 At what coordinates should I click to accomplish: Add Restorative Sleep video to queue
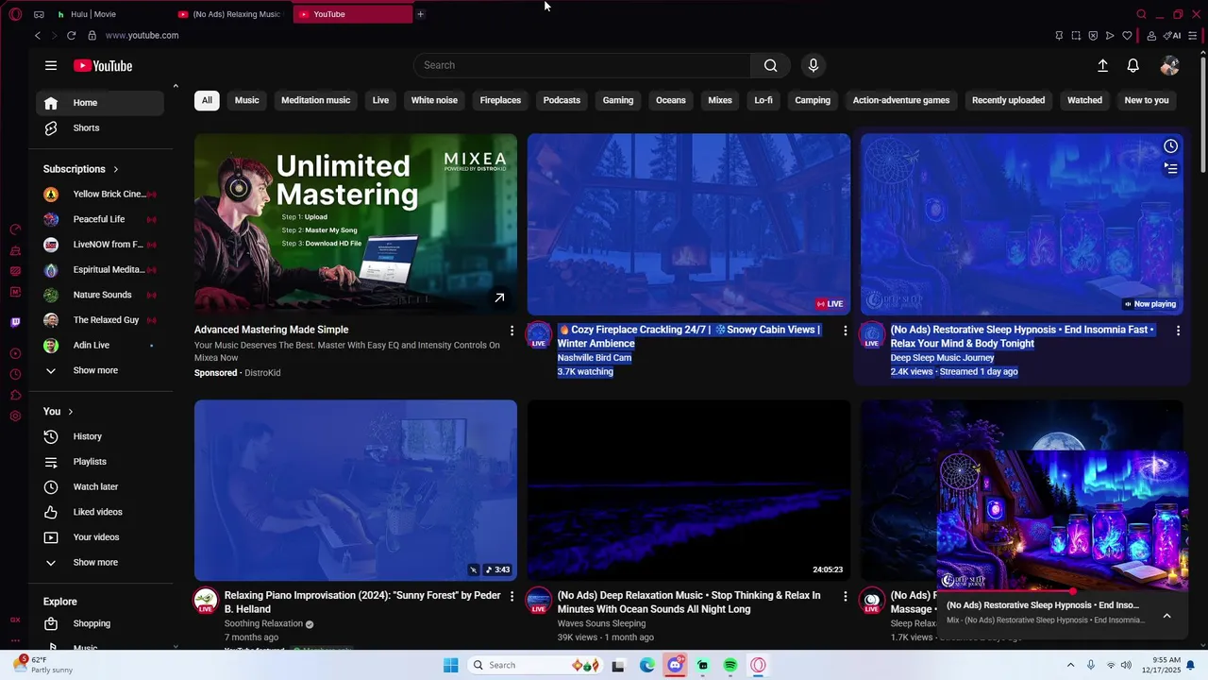pos(1170,168)
